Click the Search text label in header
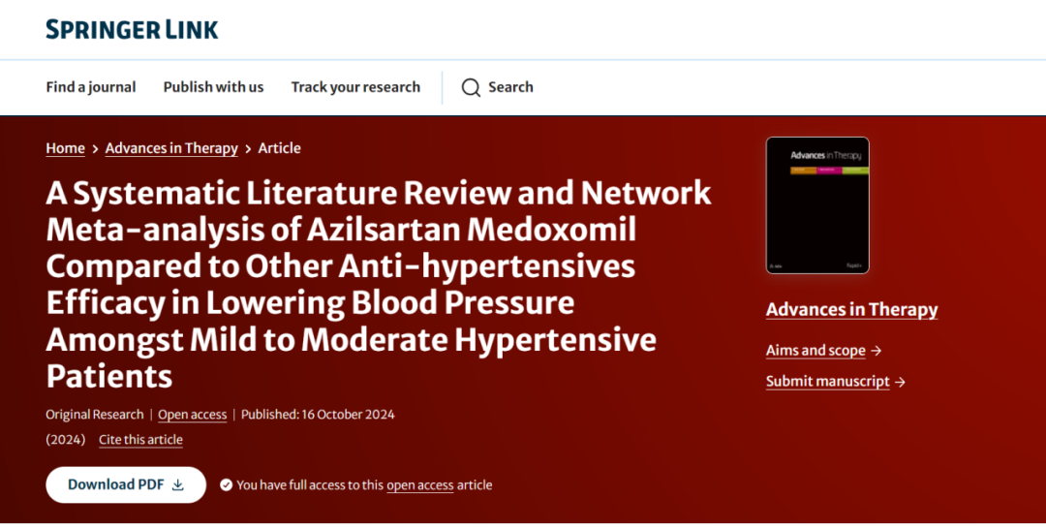Viewport: 1046px width, 529px height. (x=510, y=87)
